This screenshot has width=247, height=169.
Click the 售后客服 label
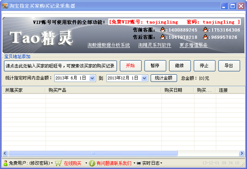[144, 37]
